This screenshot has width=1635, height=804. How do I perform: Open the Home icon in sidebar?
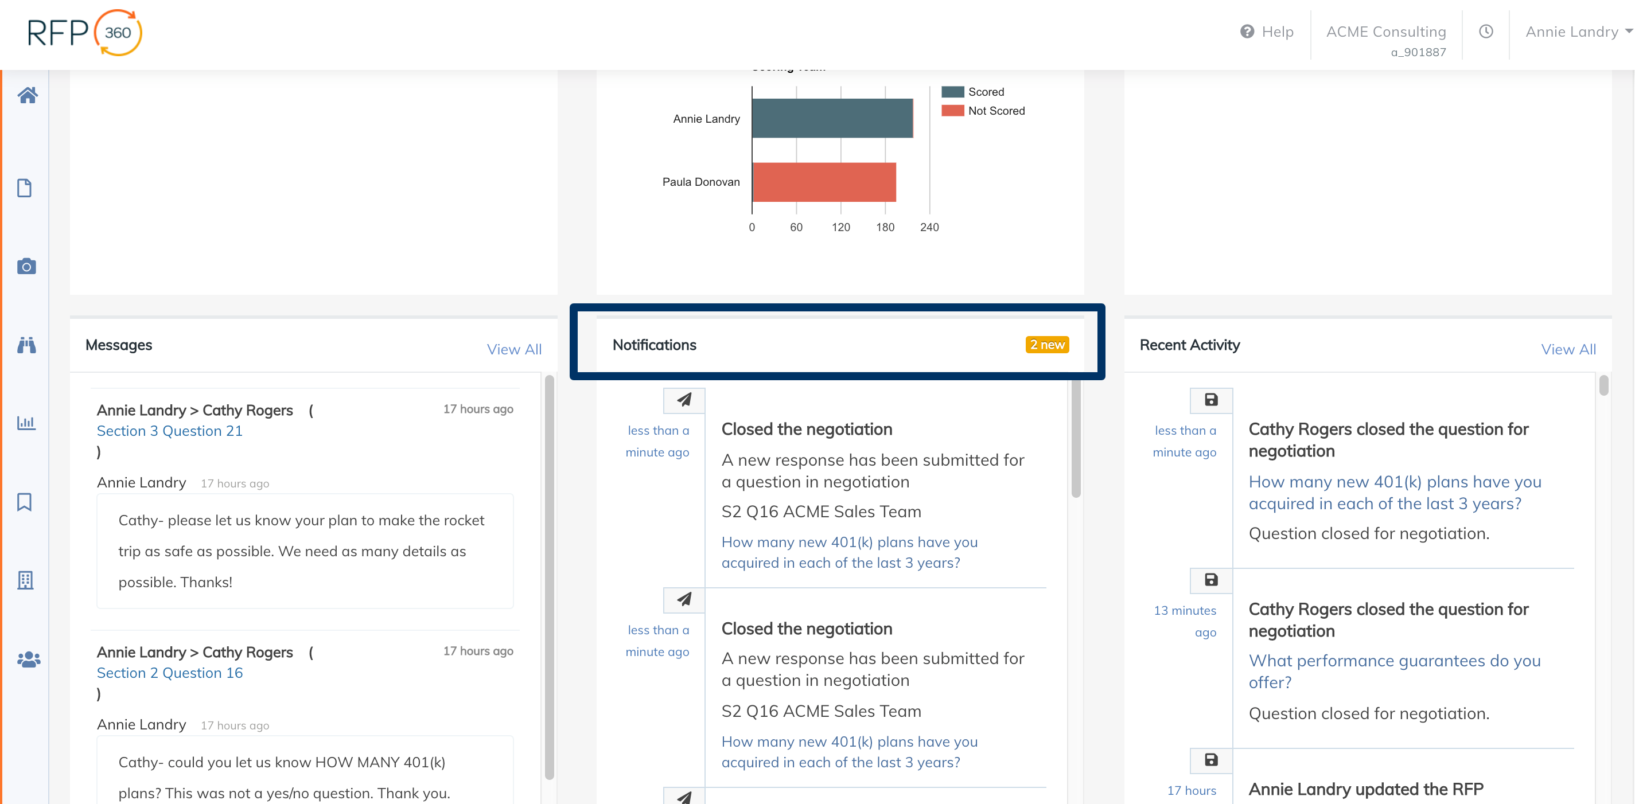click(x=28, y=95)
